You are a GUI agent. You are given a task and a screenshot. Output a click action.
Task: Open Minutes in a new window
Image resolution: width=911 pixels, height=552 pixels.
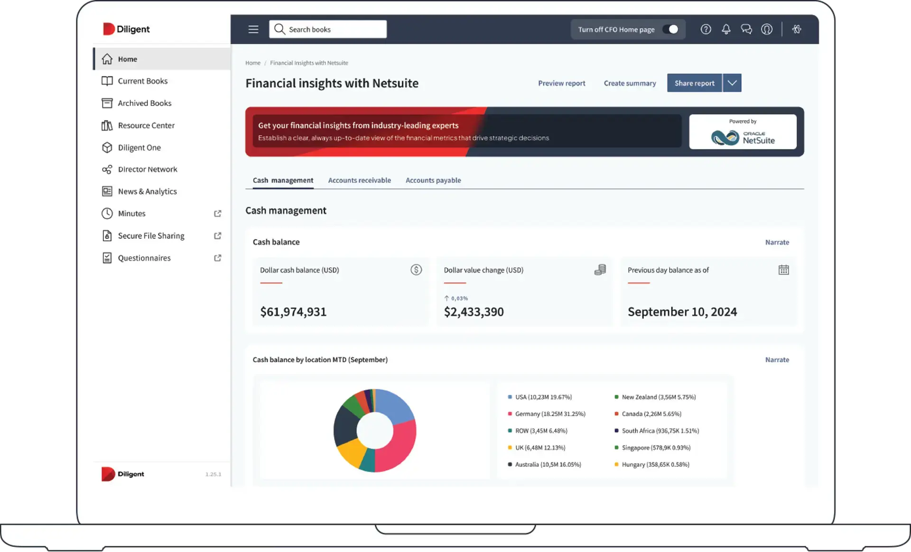point(217,213)
